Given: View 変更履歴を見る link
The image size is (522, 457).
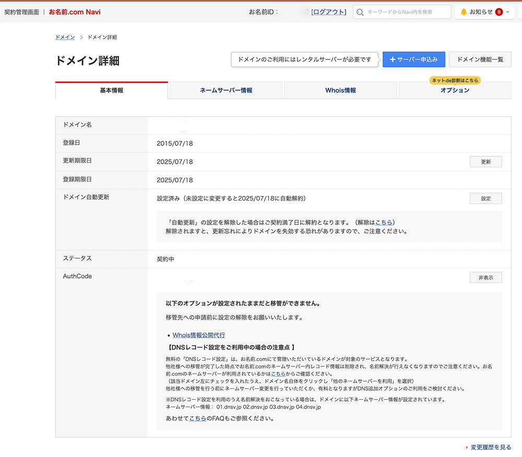Looking at the screenshot, I should point(491,448).
